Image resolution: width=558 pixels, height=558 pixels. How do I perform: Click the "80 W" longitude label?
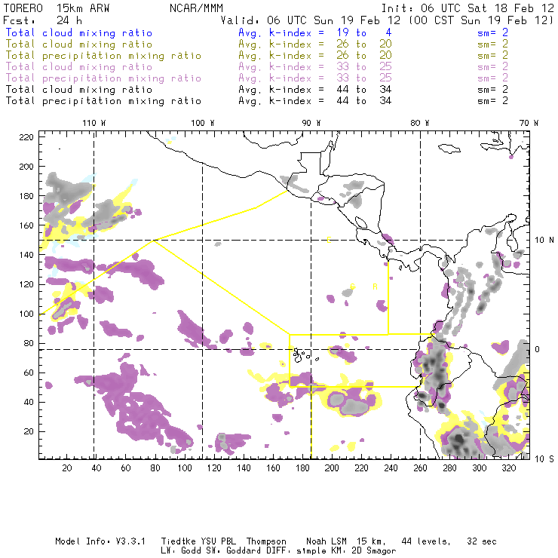(x=420, y=123)
